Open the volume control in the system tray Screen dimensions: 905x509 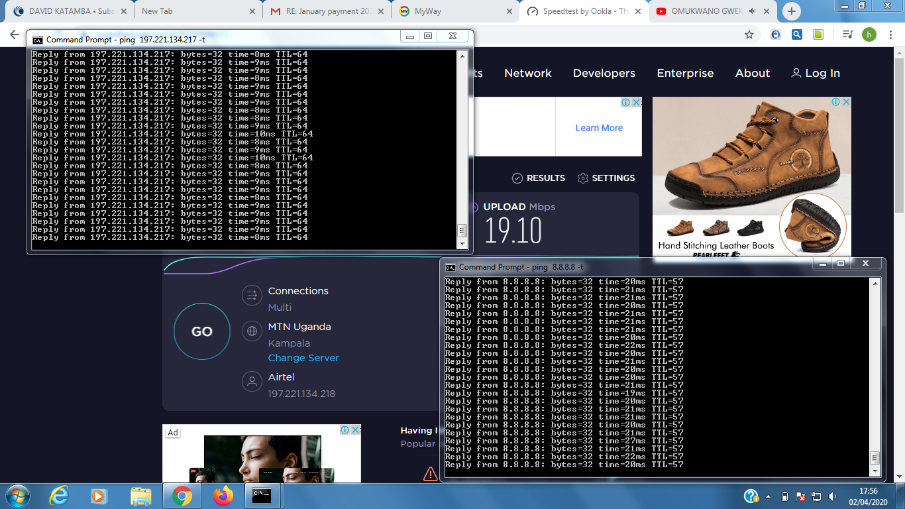click(833, 496)
